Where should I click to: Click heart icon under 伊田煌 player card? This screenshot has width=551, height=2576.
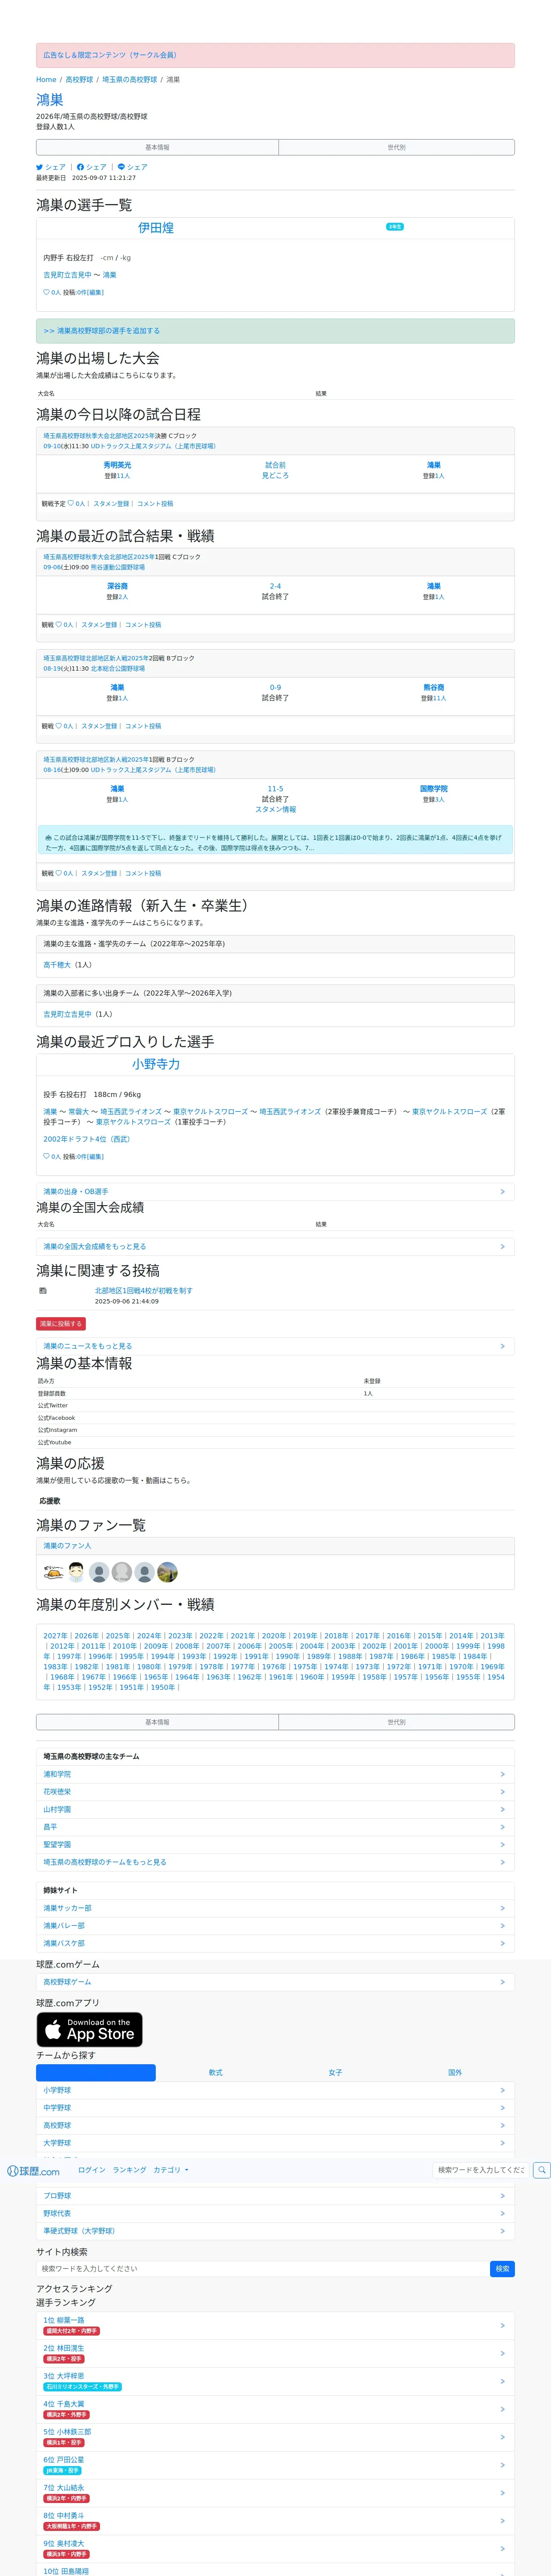[x=46, y=292]
